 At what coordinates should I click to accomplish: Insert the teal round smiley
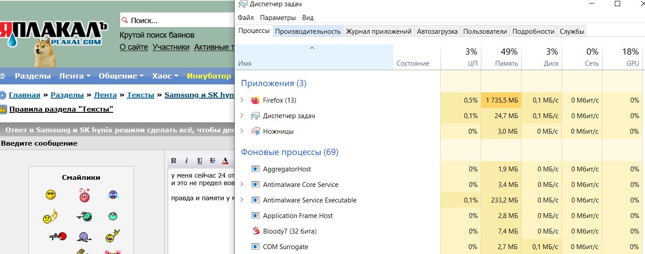click(113, 216)
